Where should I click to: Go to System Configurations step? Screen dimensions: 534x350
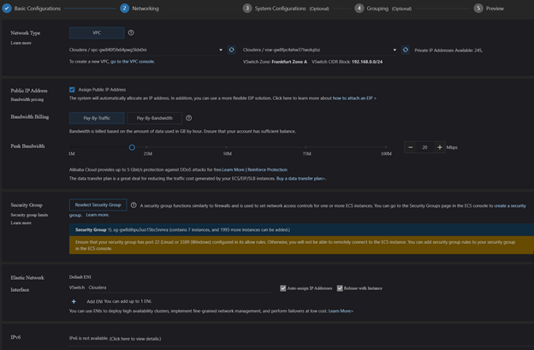(281, 9)
